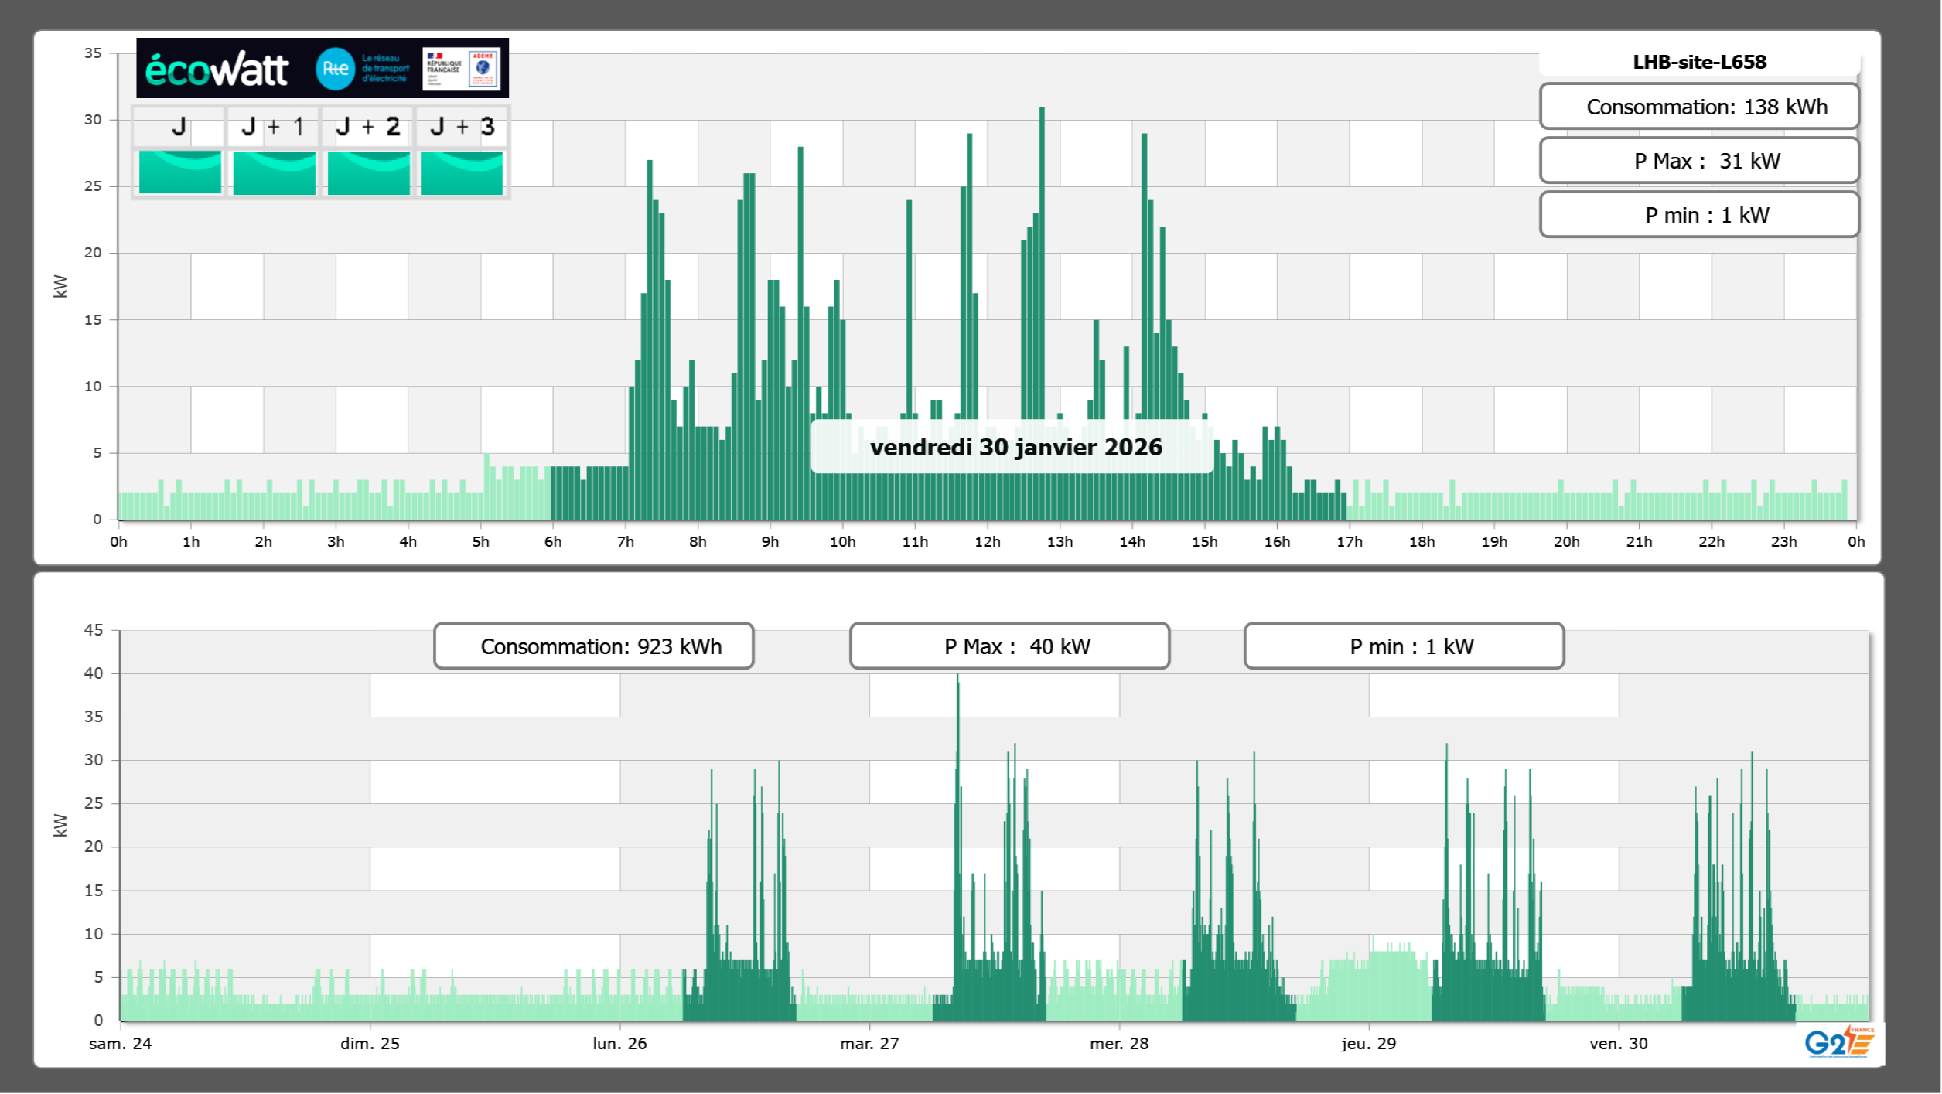Click the LHB-site-L658 site title
The height and width of the screenshot is (1094, 1942).
click(1699, 62)
